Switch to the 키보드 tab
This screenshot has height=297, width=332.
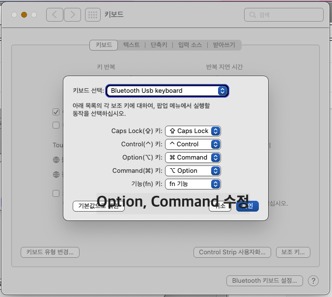[x=104, y=45]
